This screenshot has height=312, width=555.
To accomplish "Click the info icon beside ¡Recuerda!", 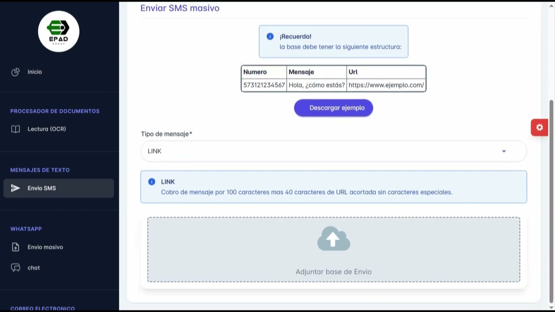I will (x=270, y=36).
